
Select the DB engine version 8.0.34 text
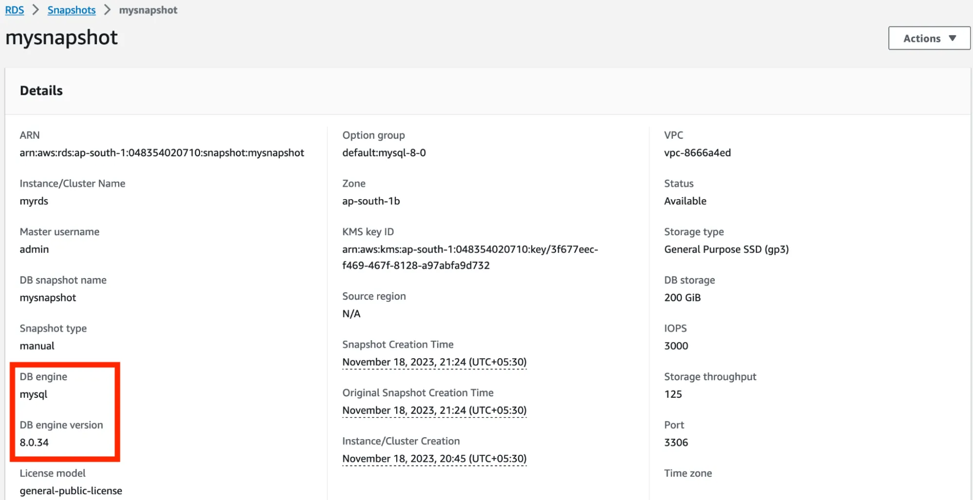click(x=34, y=442)
